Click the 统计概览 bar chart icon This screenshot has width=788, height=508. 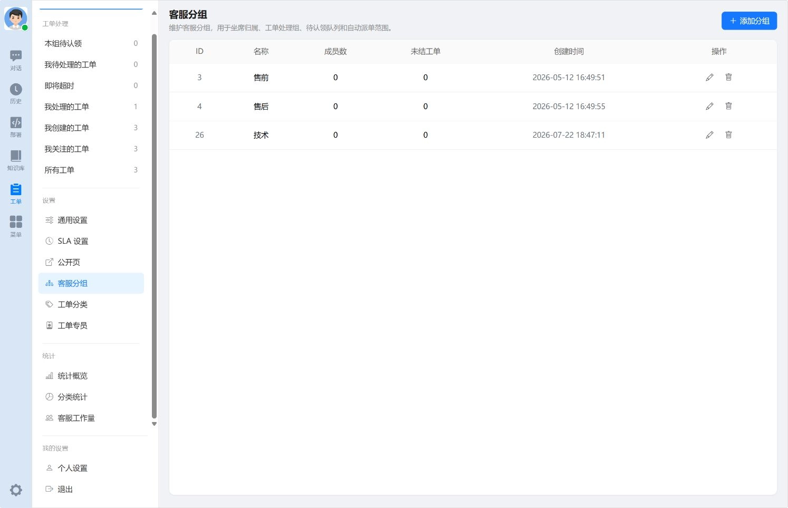[49, 376]
